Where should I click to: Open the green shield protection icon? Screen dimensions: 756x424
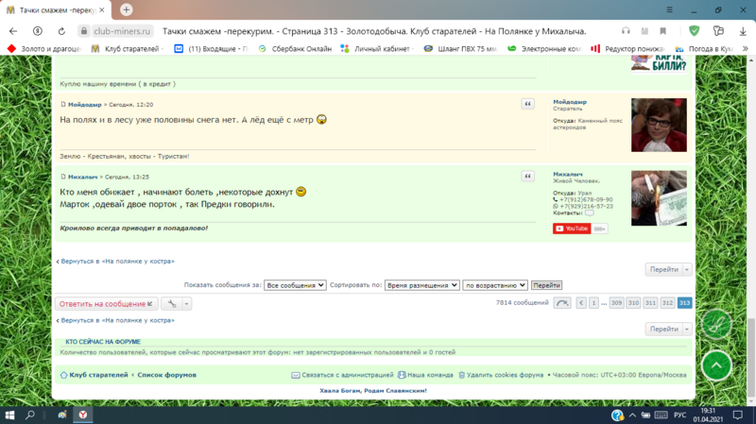695,31
